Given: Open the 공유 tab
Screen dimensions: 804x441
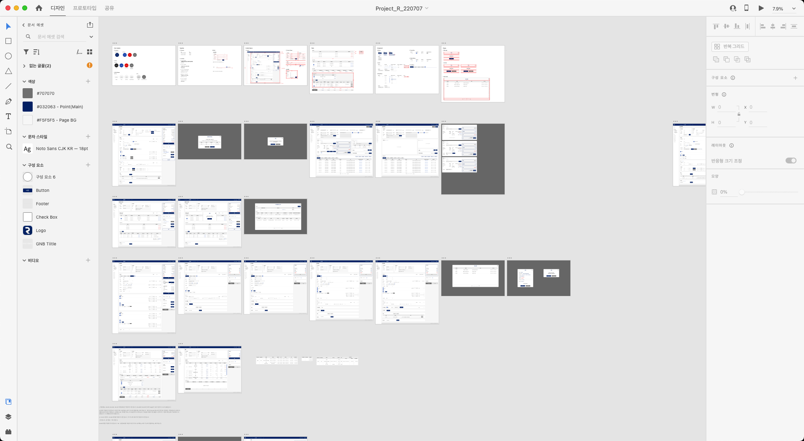Looking at the screenshot, I should (109, 8).
